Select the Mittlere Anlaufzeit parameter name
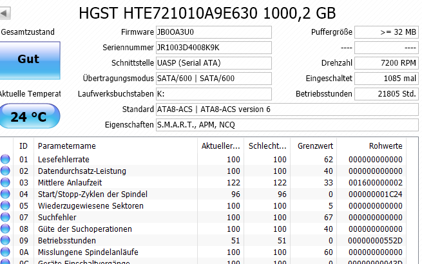 [x=70, y=182]
